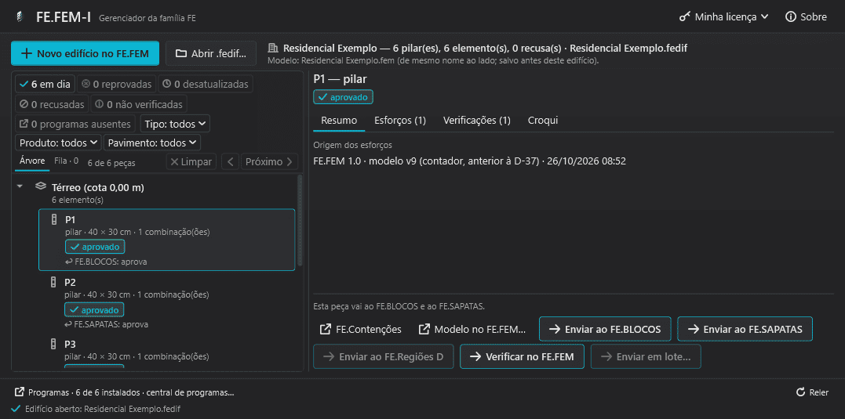Screen dimensions: 845x419
Task: Open the Verificações (1) tab
Action: click(477, 121)
